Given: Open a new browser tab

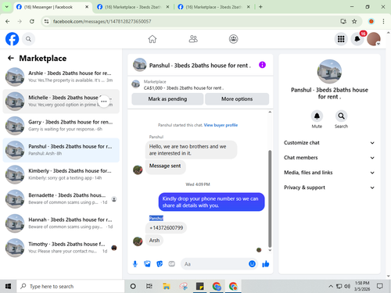Looking at the screenshot, I should (260, 7).
